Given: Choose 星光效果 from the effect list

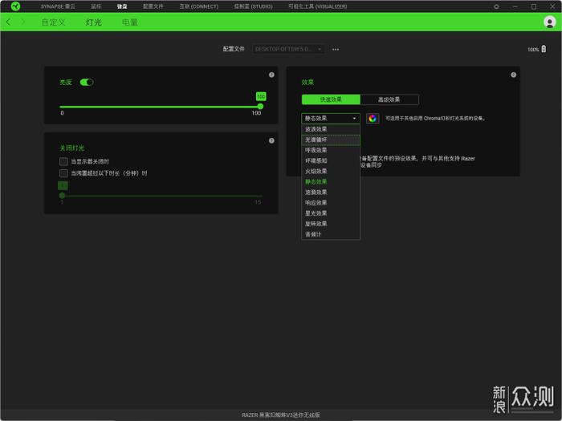Looking at the screenshot, I should coord(331,213).
